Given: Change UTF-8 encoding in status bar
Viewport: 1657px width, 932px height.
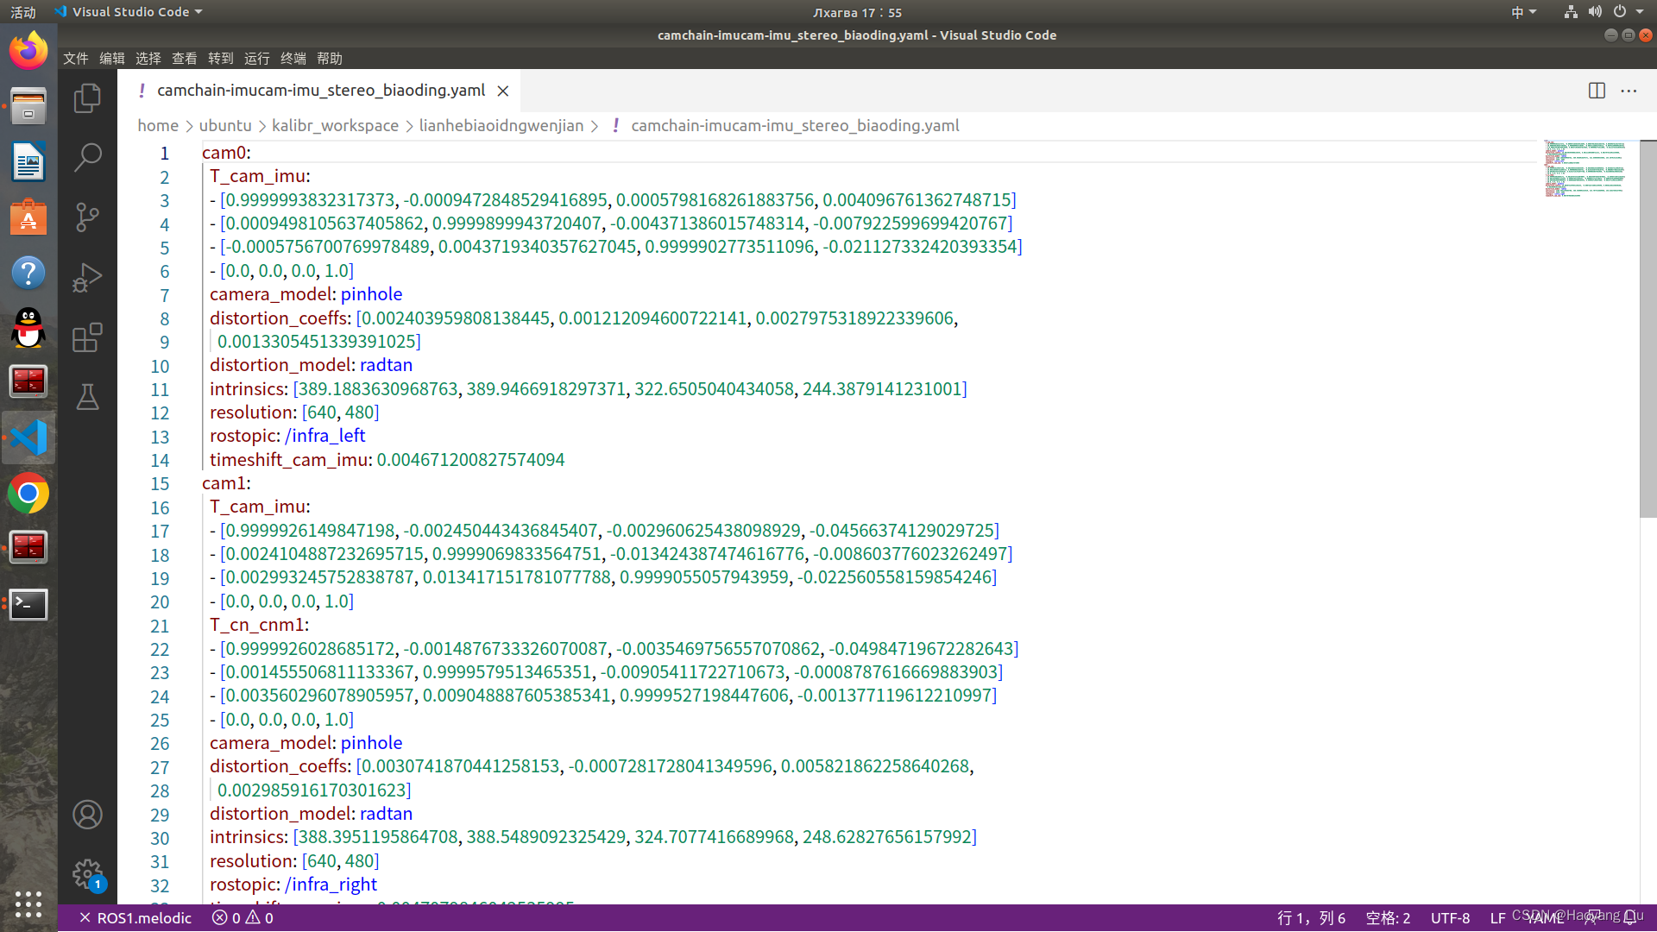Looking at the screenshot, I should pos(1450,918).
